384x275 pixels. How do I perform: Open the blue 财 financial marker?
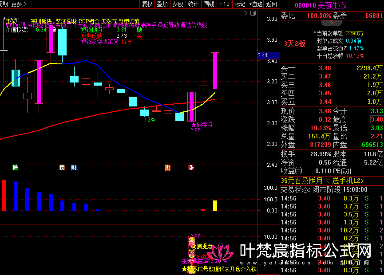(x=74, y=167)
